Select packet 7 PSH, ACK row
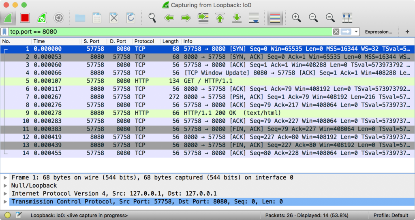415x220 pixels. (x=207, y=97)
